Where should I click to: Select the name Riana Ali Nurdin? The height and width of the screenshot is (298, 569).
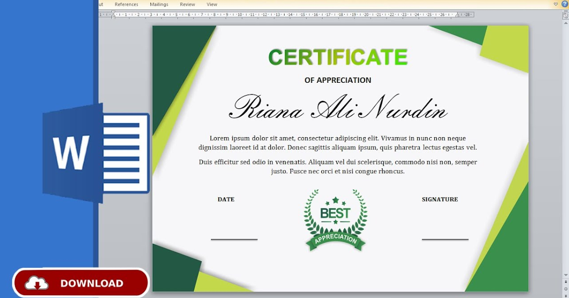tap(338, 110)
